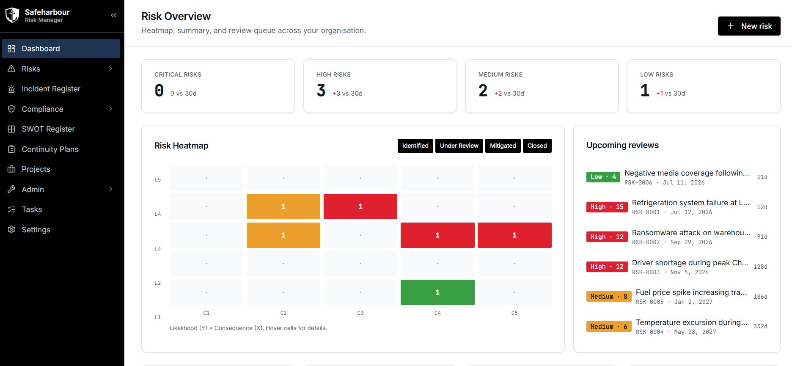Open the Driver shortage during peak review
This screenshot has width=792, height=366.
677,267
